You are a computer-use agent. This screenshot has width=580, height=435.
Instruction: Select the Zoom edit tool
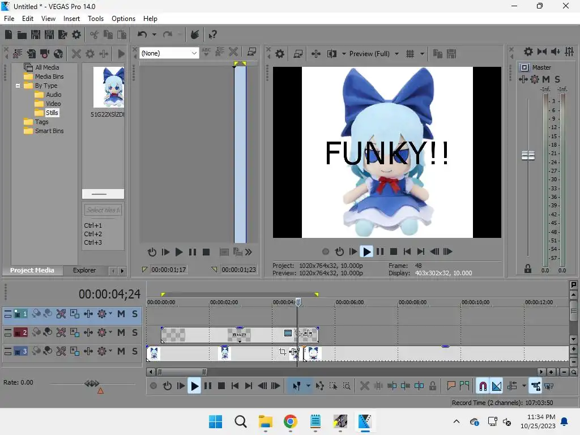click(347, 386)
